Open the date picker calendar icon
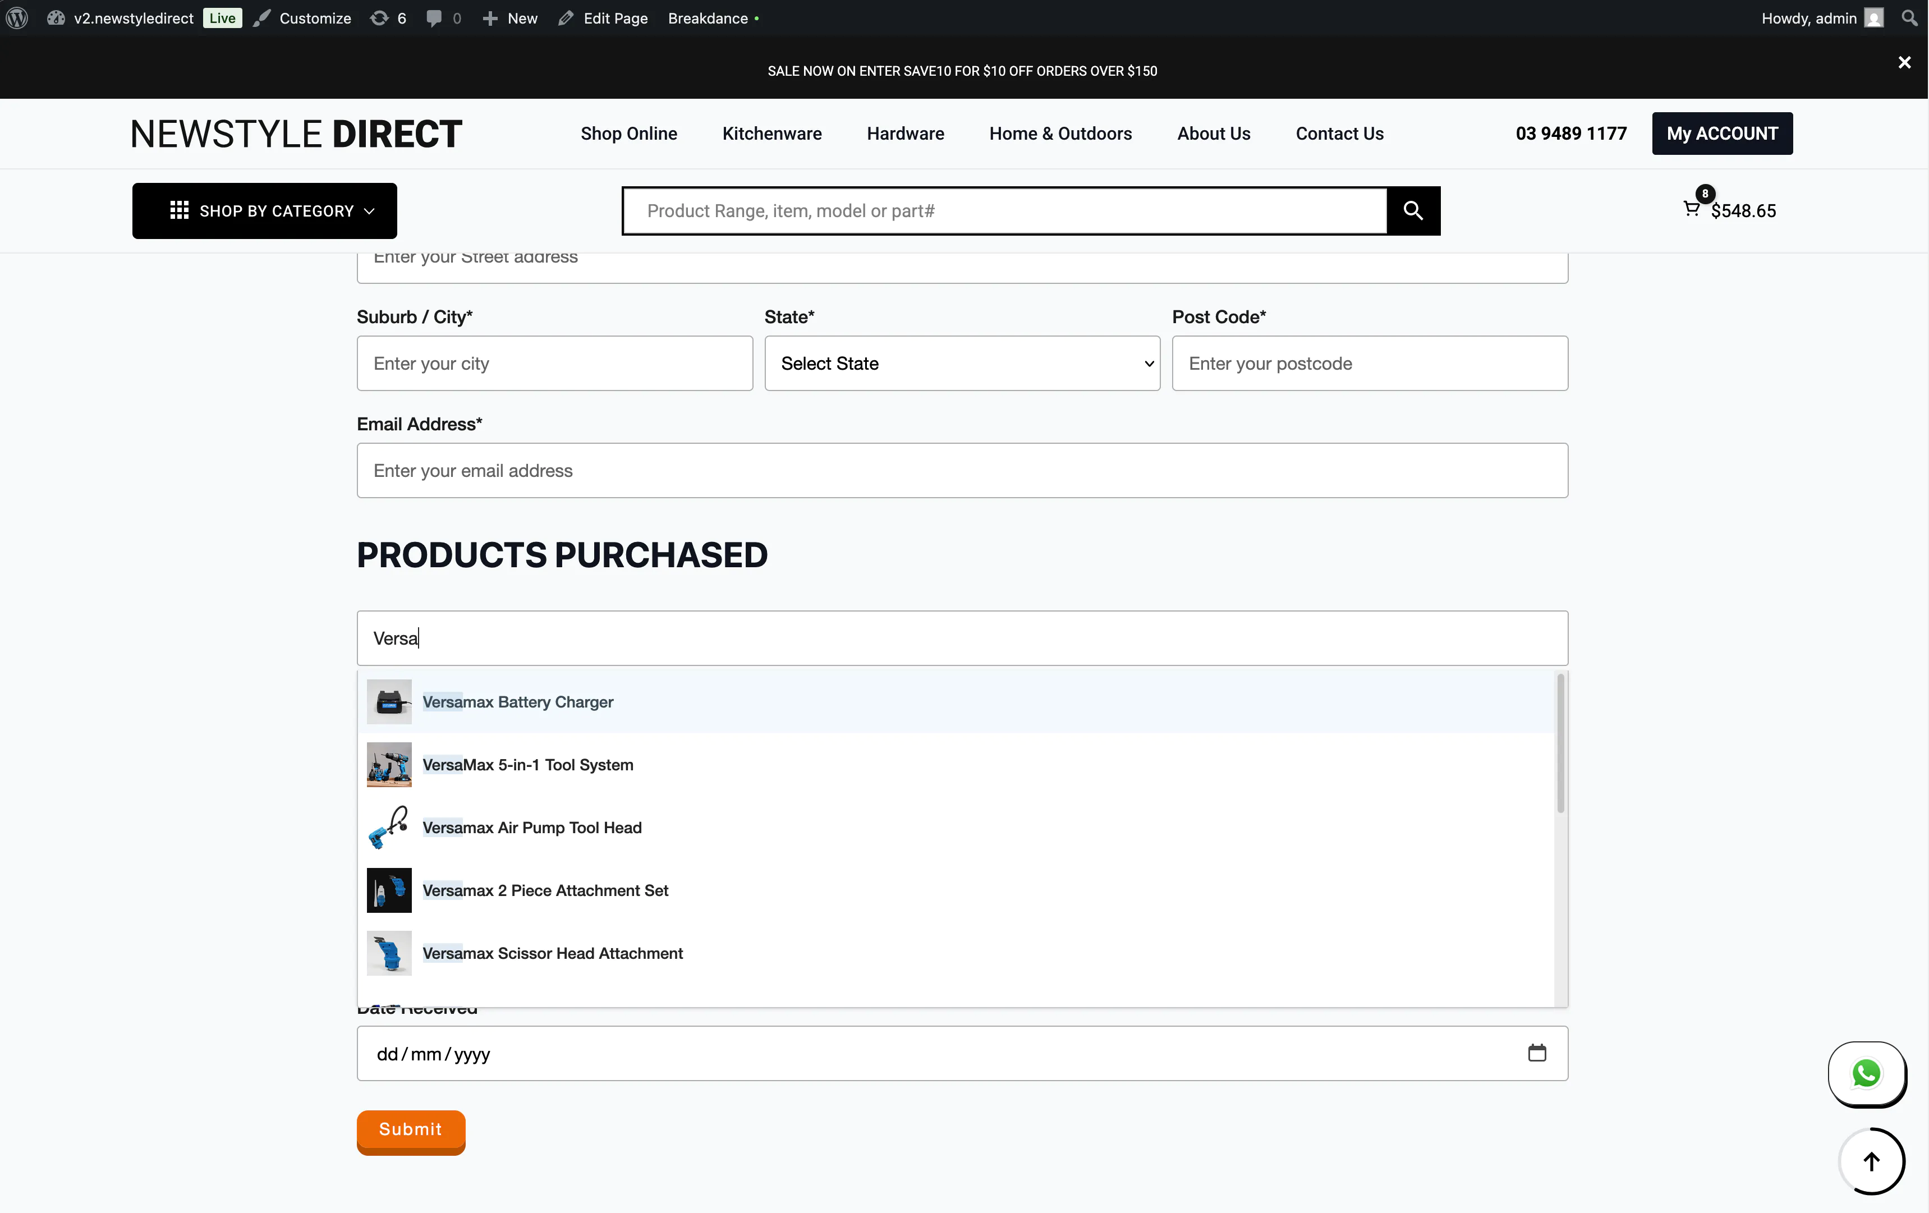Image resolution: width=1929 pixels, height=1213 pixels. point(1536,1053)
